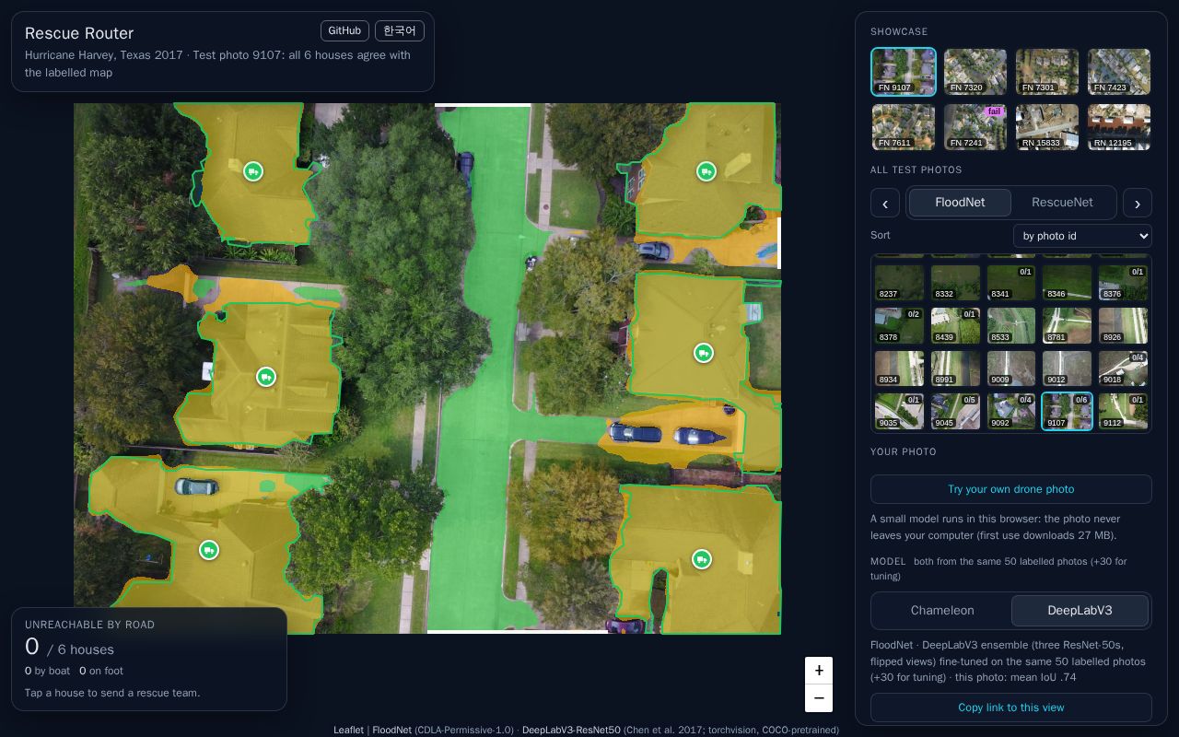Open showcase photo FN 7301
Screen dimensions: 1179x737
(x=1047, y=72)
